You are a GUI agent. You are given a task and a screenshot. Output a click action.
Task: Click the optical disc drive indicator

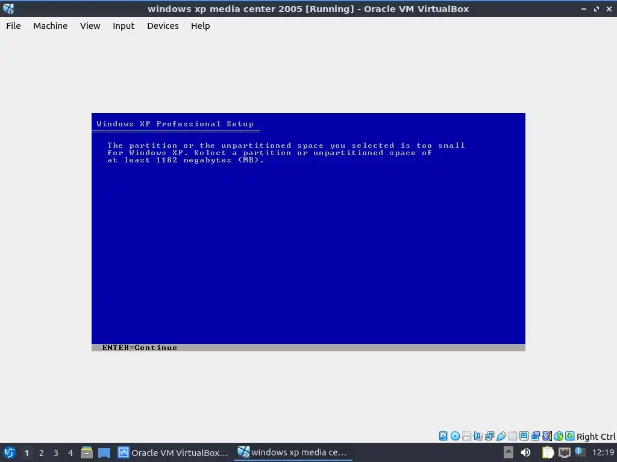click(456, 436)
